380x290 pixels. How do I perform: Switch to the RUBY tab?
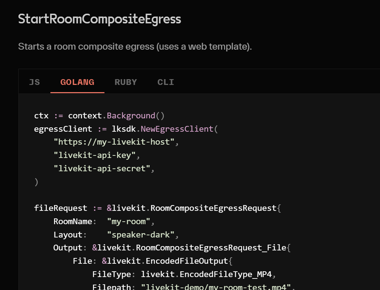click(126, 82)
